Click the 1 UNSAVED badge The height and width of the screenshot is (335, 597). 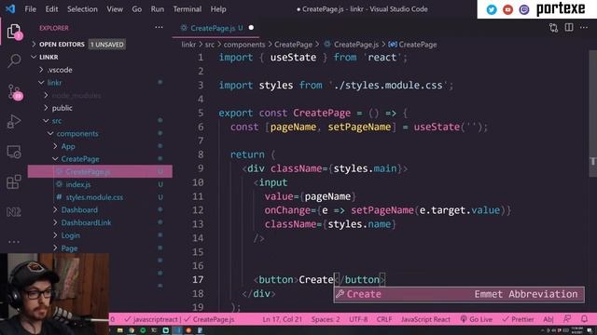107,45
